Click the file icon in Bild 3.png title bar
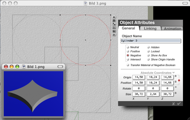Image resolution: width=190 pixels, height=120 pixels. (x=85, y=3)
